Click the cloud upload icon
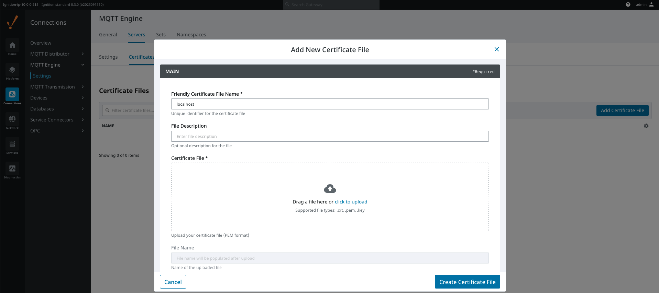Viewport: 659px width, 293px height. click(330, 188)
